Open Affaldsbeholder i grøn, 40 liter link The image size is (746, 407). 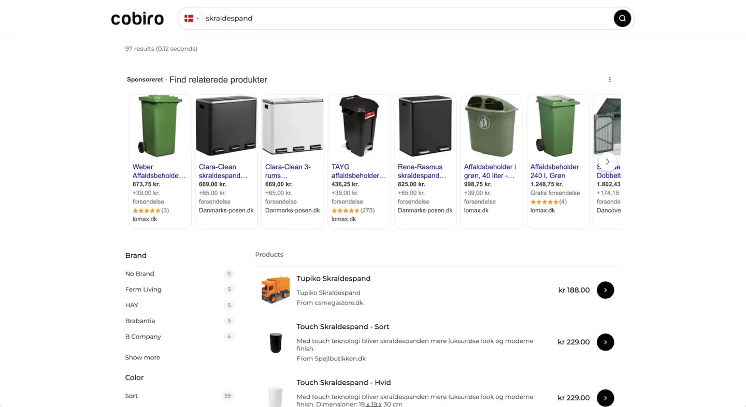click(x=490, y=171)
